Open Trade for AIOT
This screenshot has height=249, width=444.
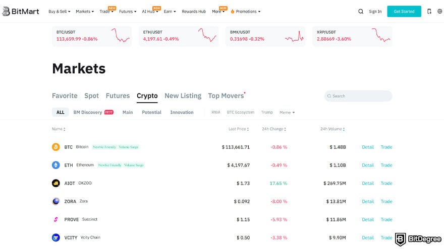[386, 183]
